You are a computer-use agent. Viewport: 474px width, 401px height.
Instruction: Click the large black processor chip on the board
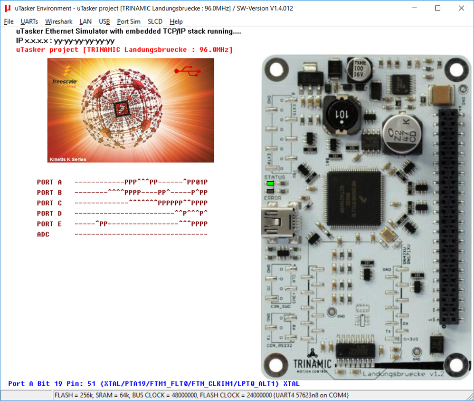(x=354, y=199)
